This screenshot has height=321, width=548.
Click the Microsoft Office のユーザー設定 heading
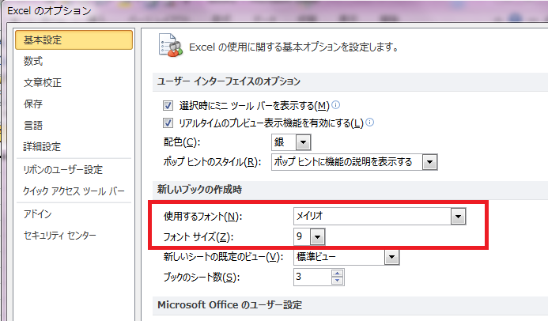coord(229,305)
